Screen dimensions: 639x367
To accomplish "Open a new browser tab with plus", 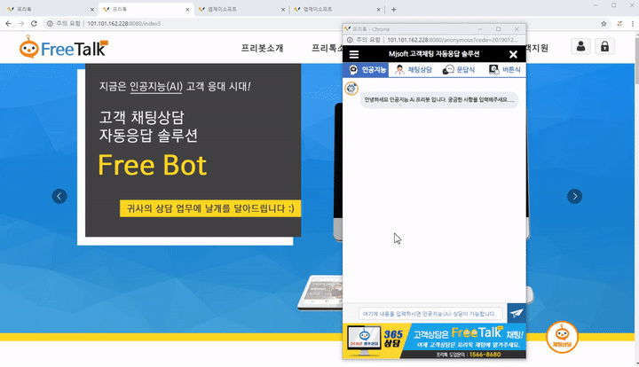I will (x=394, y=10).
